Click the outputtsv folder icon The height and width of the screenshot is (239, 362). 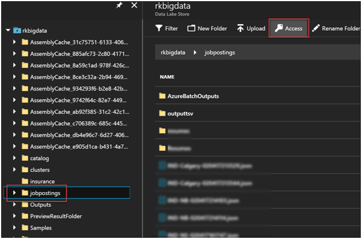coord(162,113)
